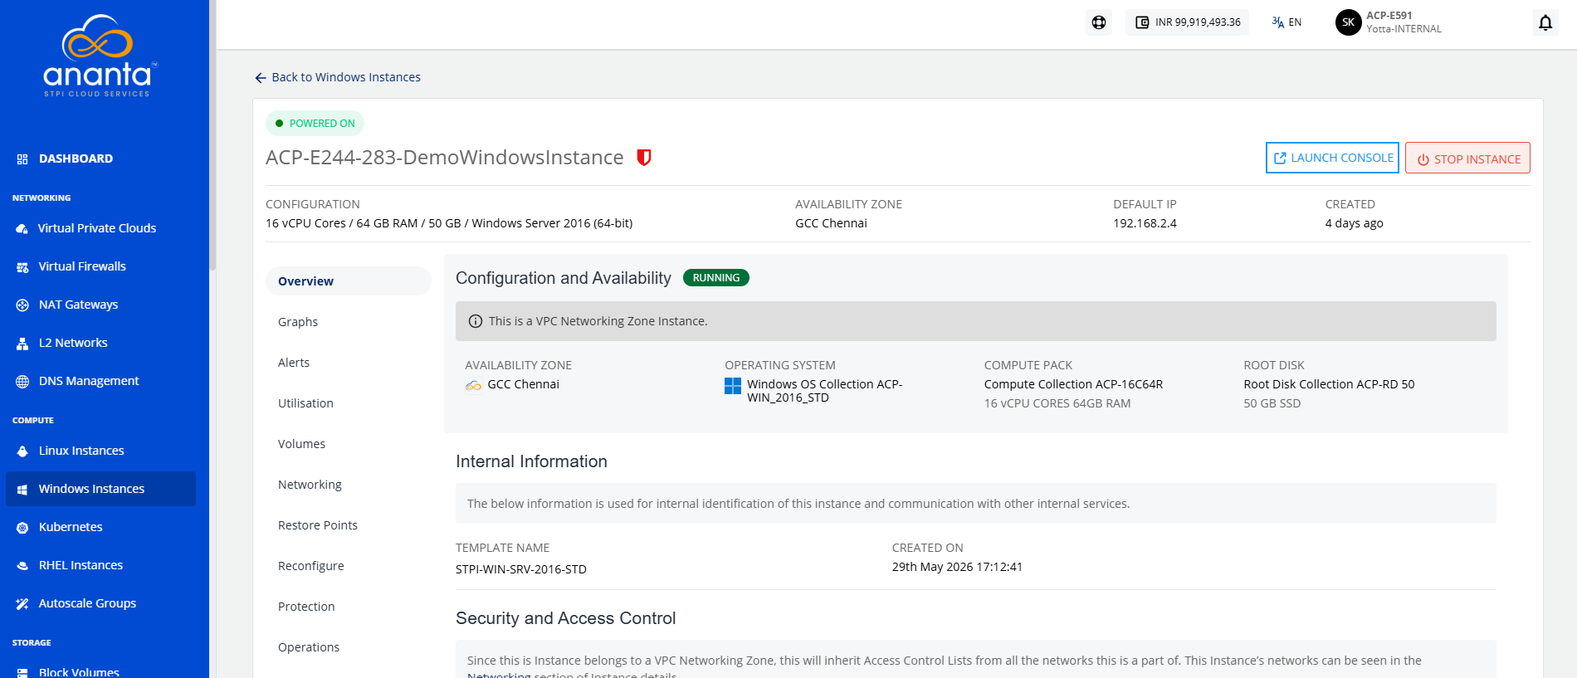Go back to Windows Instances
1577x678 pixels.
[x=338, y=77]
